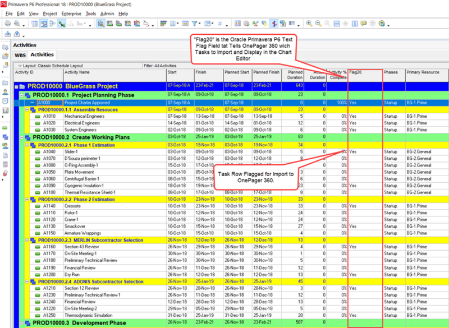The image size is (449, 328).
Task: Click the red-and-green table icon in Tools toolbar
Action: 237,24
